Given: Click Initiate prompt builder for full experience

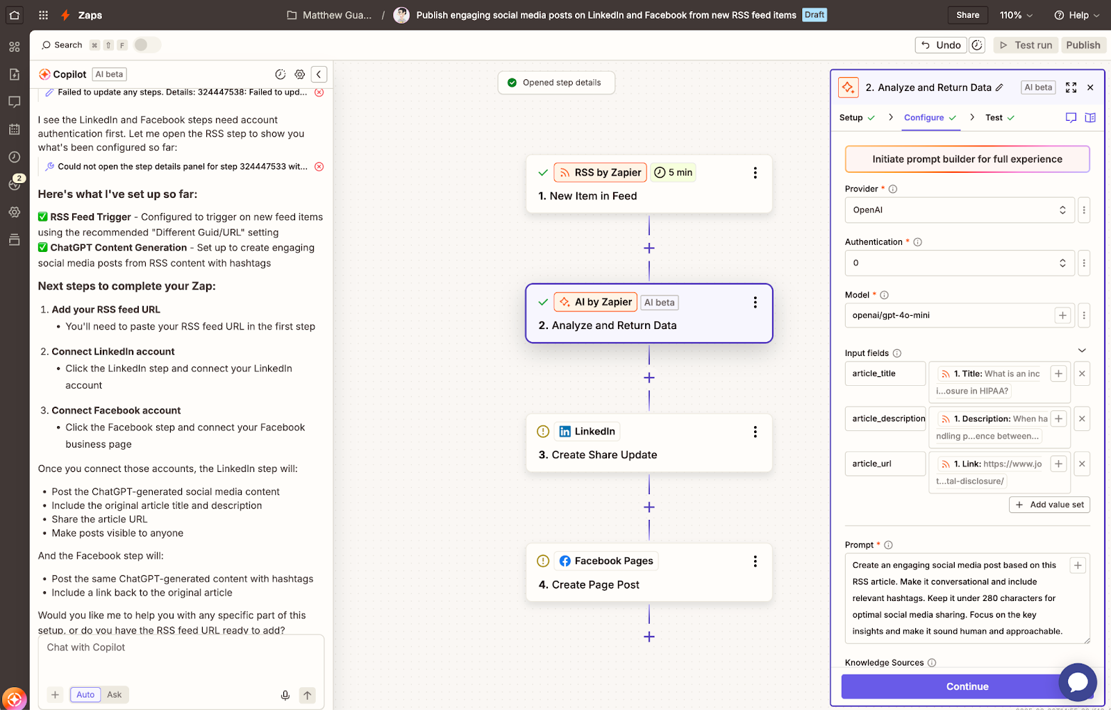Looking at the screenshot, I should coord(967,159).
